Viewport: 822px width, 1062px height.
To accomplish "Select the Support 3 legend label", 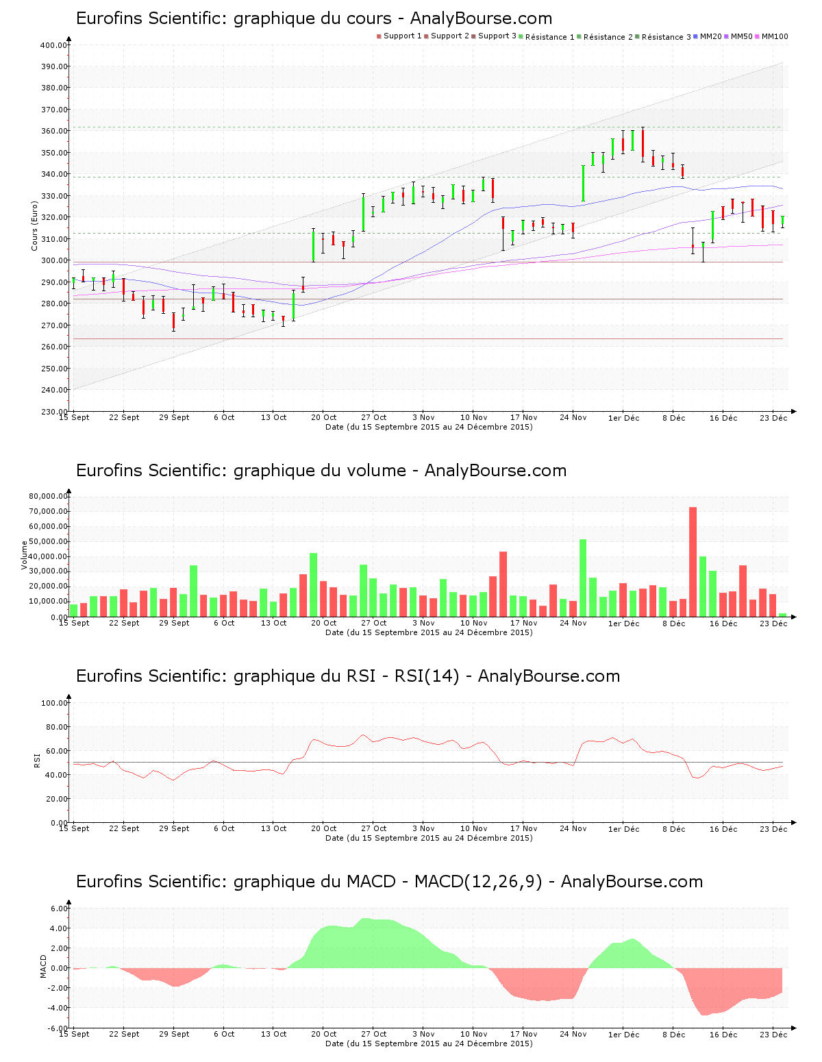I will [497, 36].
